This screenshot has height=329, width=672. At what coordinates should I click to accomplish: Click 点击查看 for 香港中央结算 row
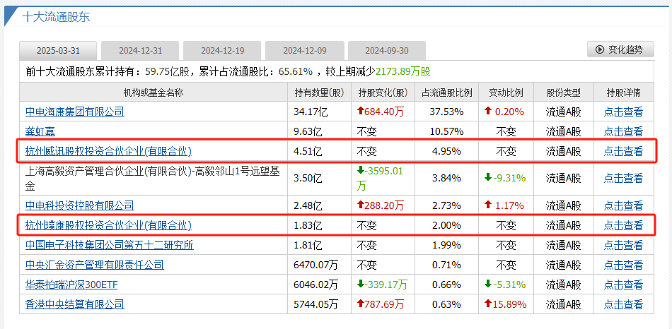tap(624, 304)
